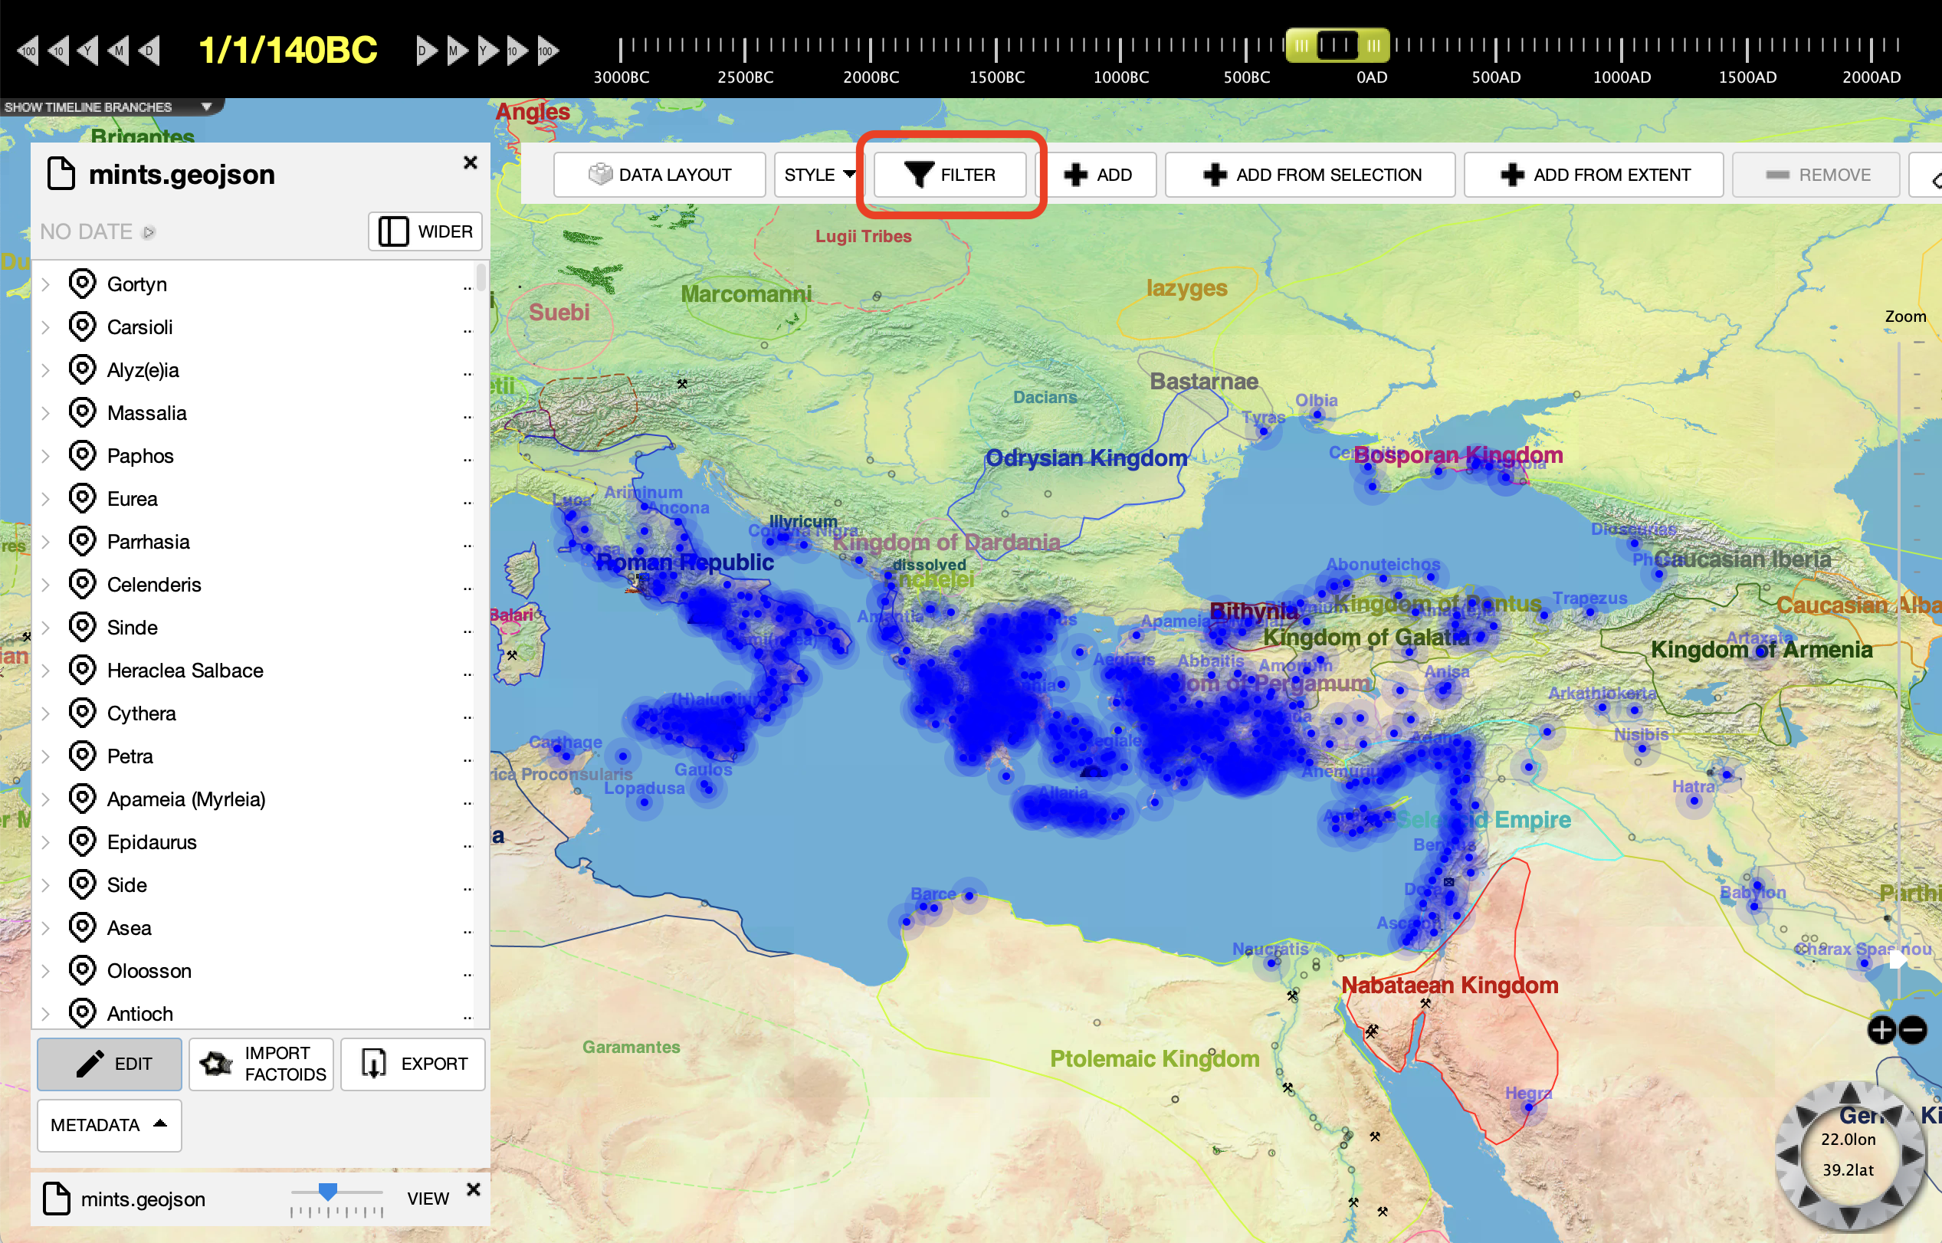The width and height of the screenshot is (1942, 1243).
Task: Expand Show Timeline Branches dropdown
Action: point(207,107)
